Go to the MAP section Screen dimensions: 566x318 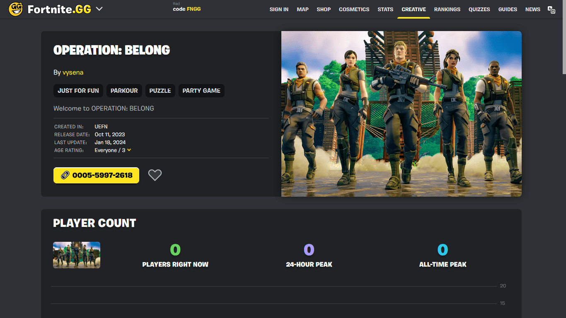tap(302, 9)
